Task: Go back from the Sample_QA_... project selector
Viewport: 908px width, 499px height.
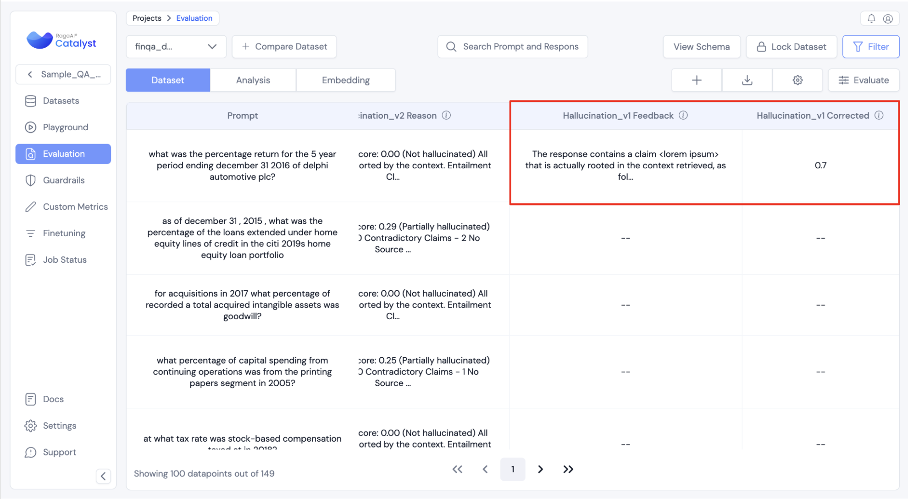Action: (30, 74)
